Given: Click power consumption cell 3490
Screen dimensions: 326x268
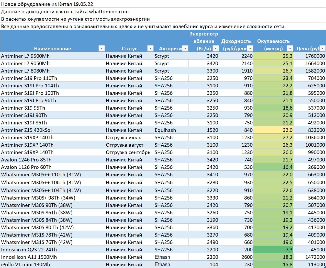Looking at the screenshot, I should [x=204, y=242].
